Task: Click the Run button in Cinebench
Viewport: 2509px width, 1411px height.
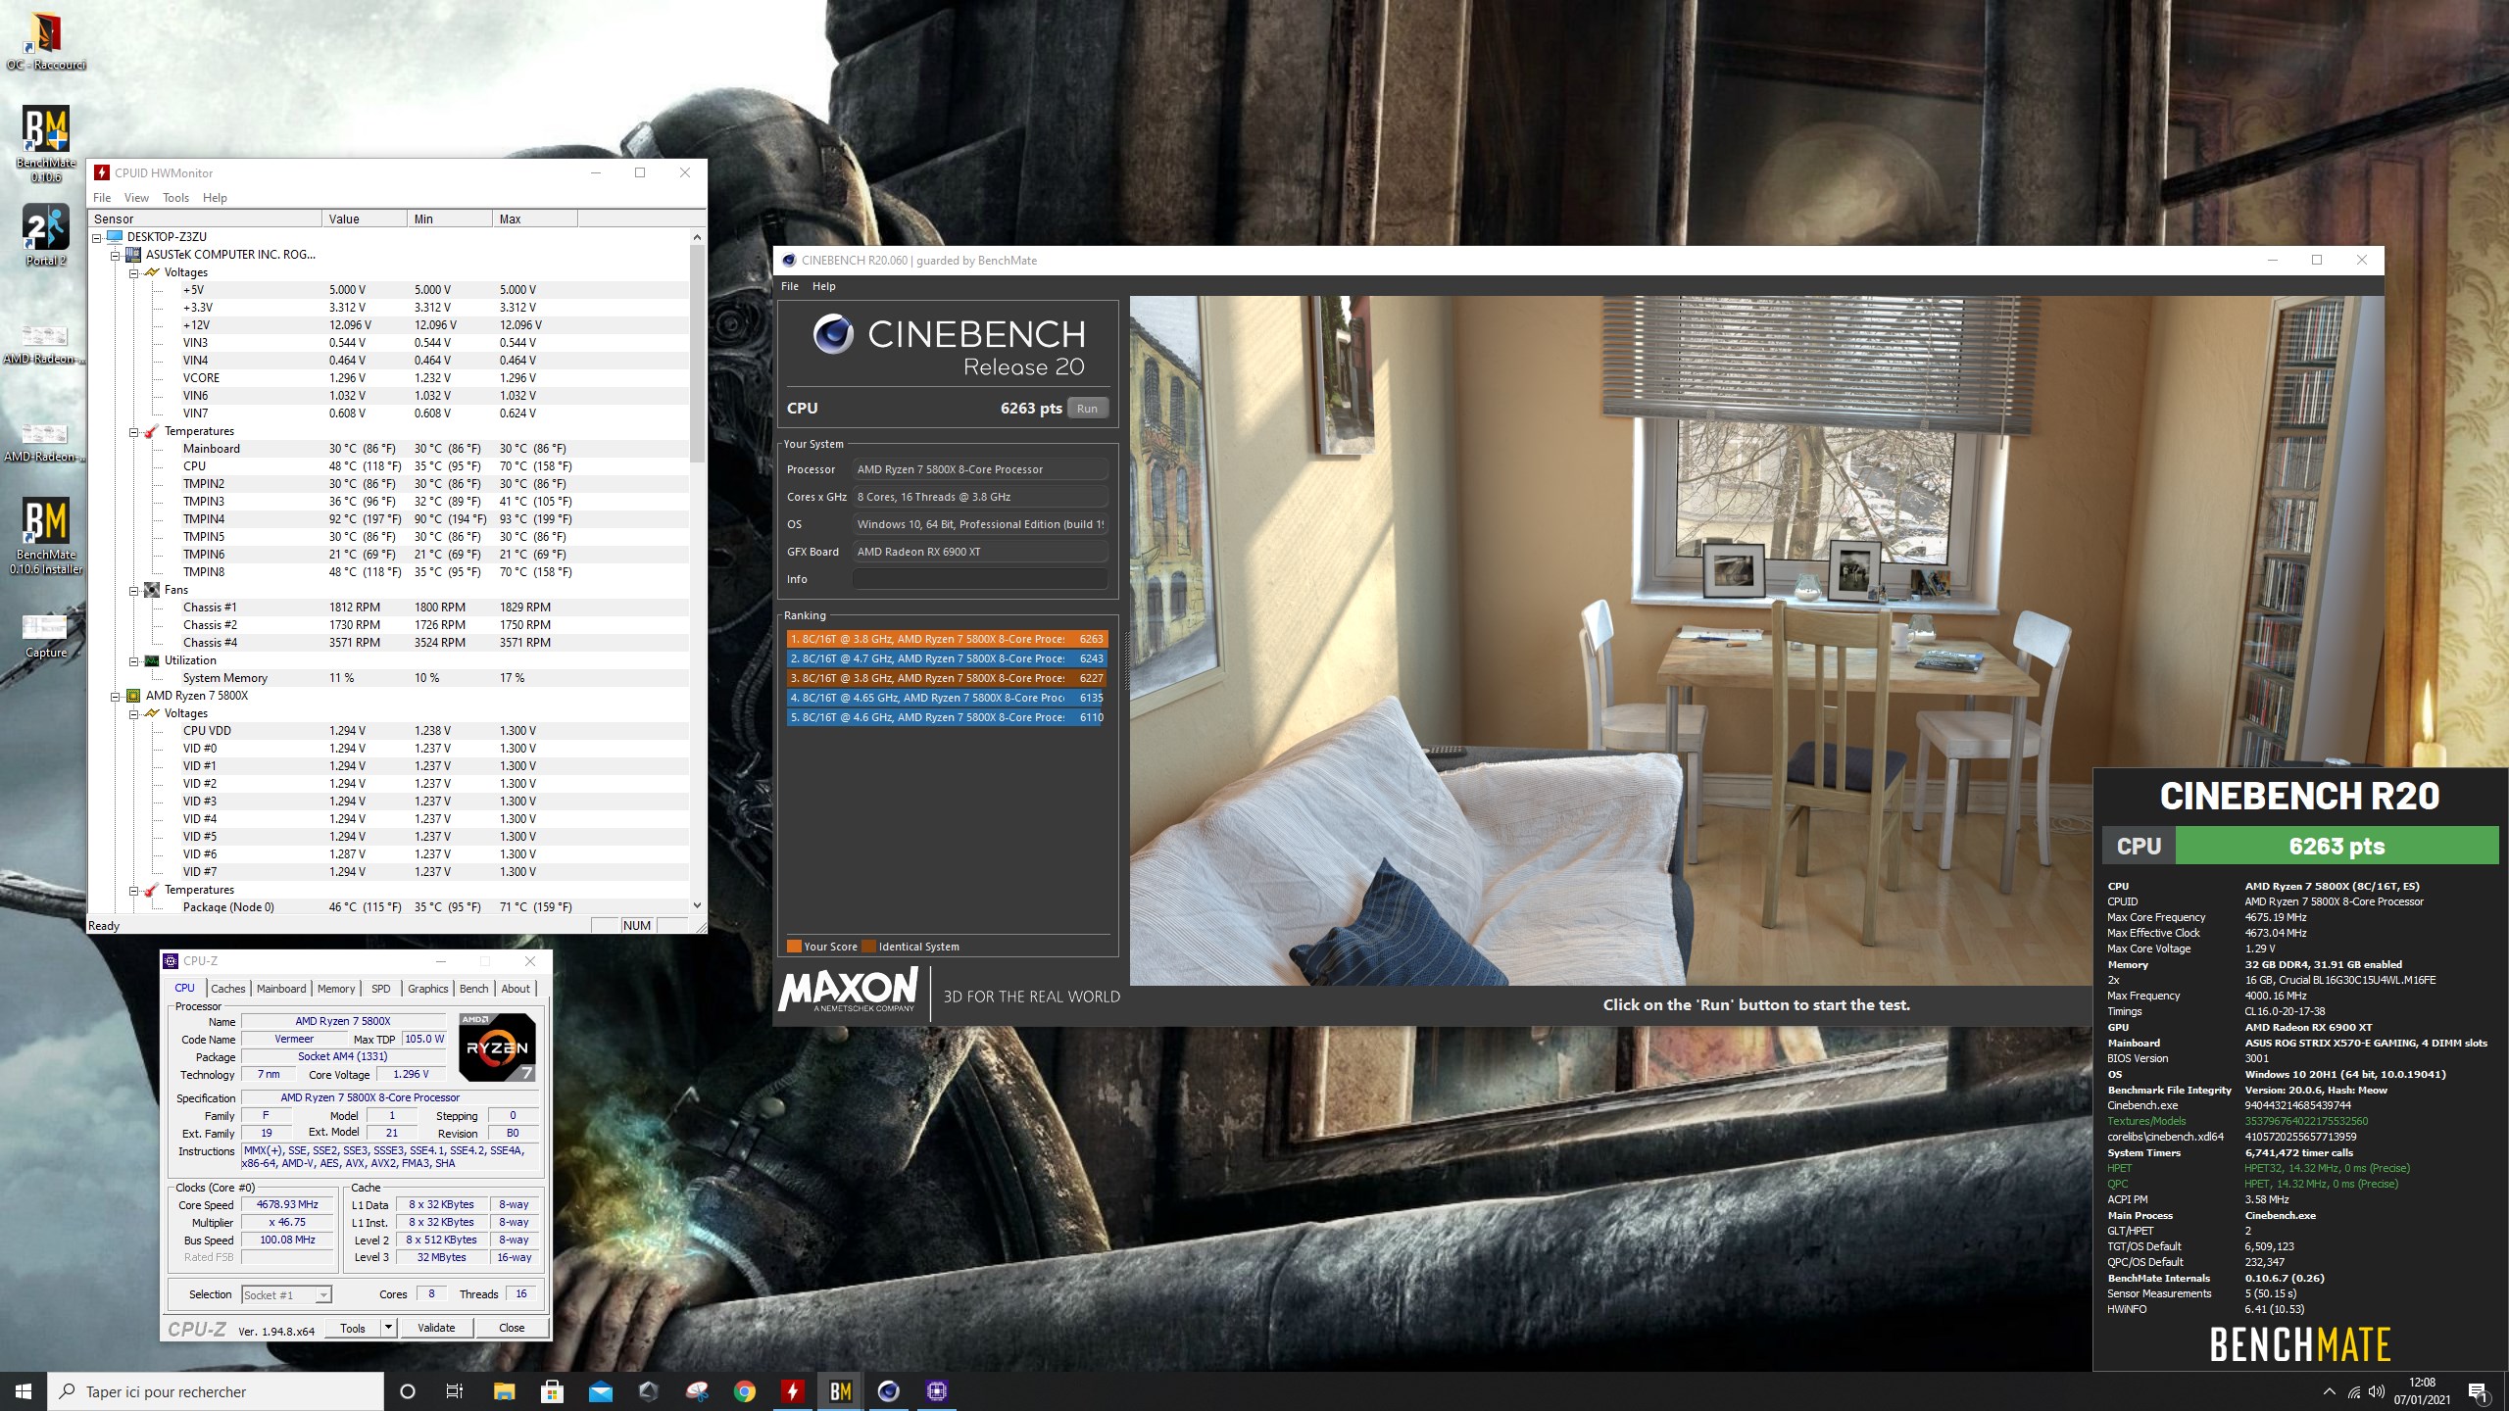Action: (1087, 409)
